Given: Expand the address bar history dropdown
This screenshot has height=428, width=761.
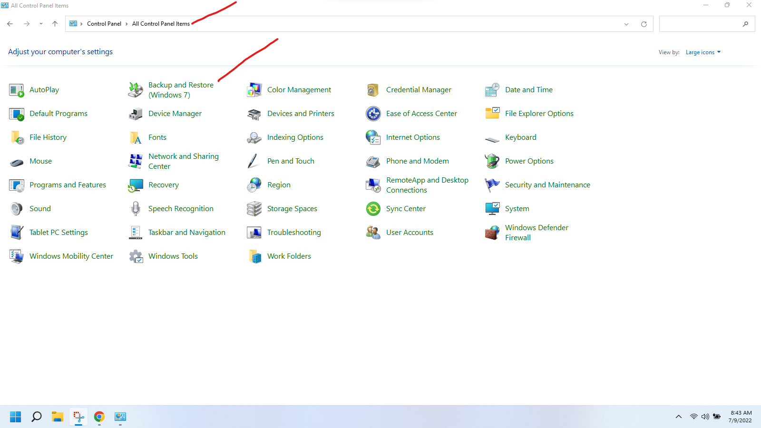Looking at the screenshot, I should (626, 24).
